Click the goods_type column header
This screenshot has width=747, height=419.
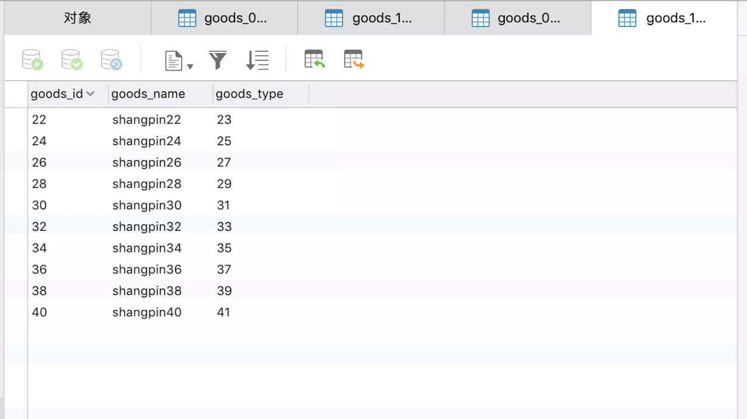[249, 94]
